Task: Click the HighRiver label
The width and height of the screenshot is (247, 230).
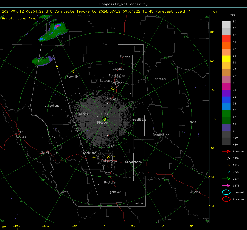Action: point(114,192)
